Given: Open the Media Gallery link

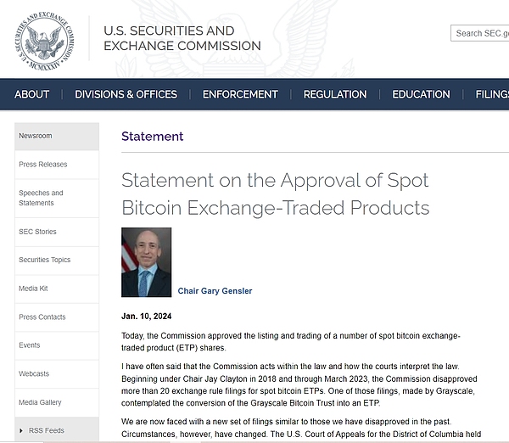Looking at the screenshot, I should (x=41, y=402).
